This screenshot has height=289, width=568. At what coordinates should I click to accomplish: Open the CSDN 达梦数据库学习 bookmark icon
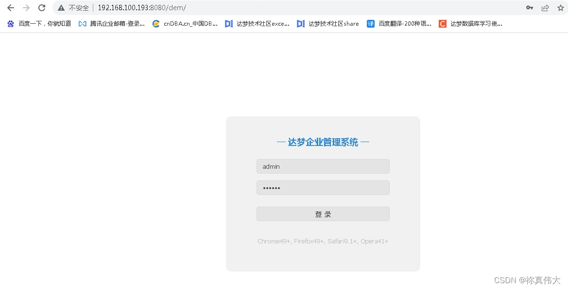click(x=442, y=23)
